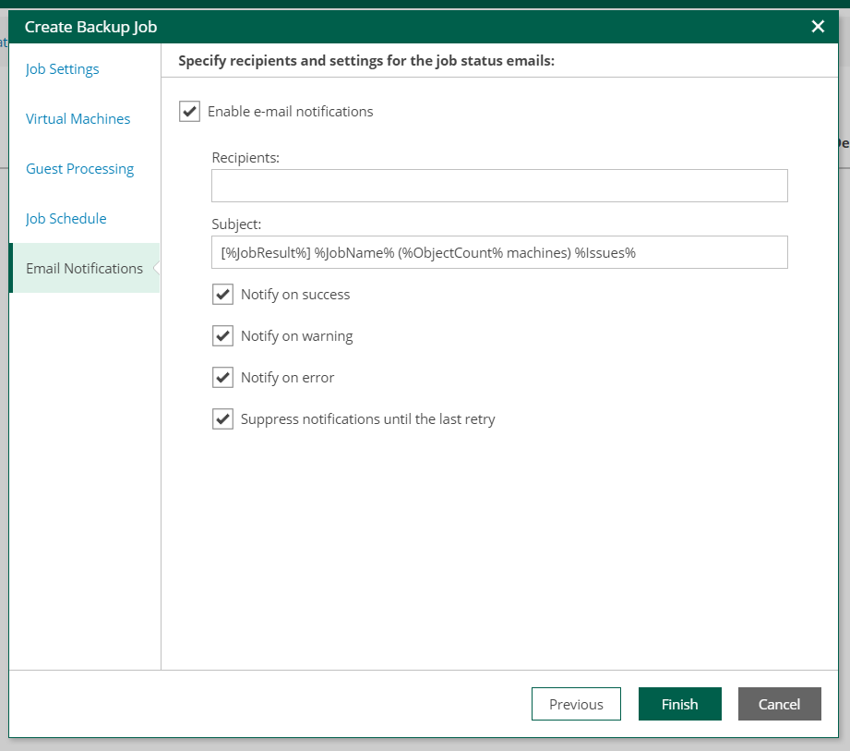Viewport: 850px width, 751px height.
Task: Go back using the Previous button
Action: [x=576, y=704]
